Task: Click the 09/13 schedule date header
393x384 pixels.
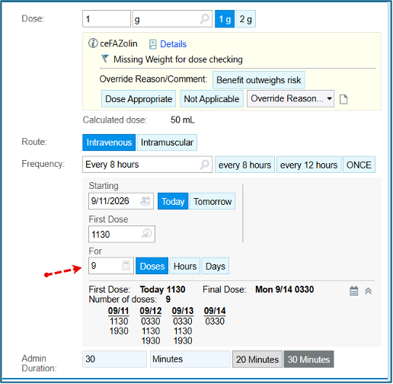Action: pyautogui.click(x=183, y=311)
